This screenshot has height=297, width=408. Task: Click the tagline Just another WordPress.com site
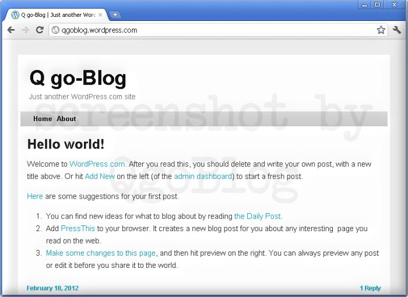click(82, 97)
